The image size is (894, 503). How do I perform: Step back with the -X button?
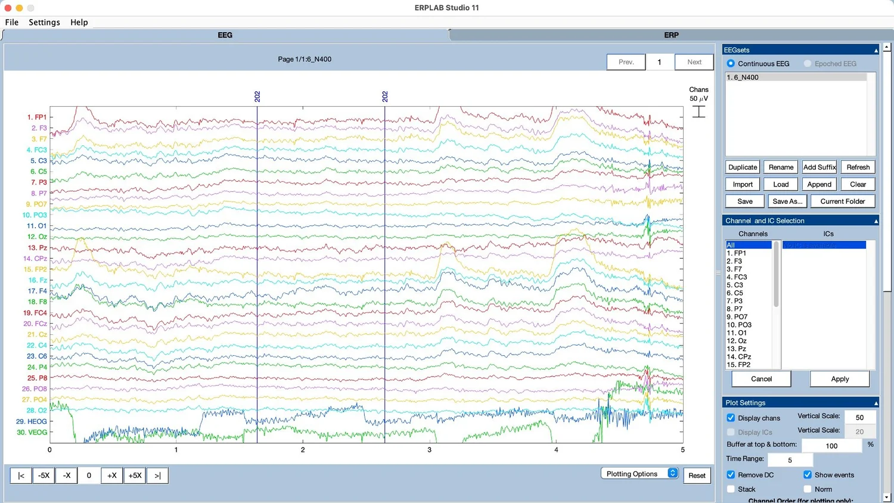(67, 476)
